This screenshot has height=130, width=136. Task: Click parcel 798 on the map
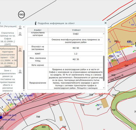(x=38, y=117)
